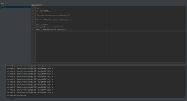Click the process_all_images call on line 19

(51, 29)
